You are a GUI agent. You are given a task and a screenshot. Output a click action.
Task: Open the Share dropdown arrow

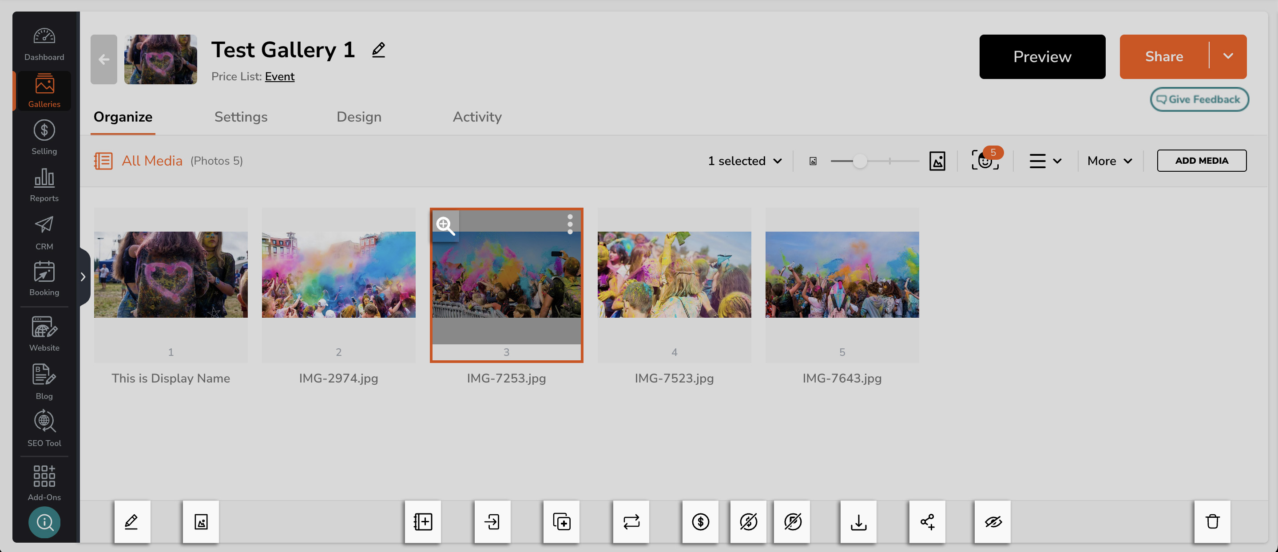coord(1229,56)
